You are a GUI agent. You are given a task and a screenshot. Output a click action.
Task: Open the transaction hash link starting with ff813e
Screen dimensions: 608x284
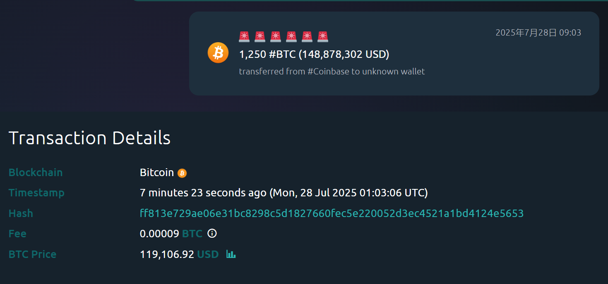332,213
